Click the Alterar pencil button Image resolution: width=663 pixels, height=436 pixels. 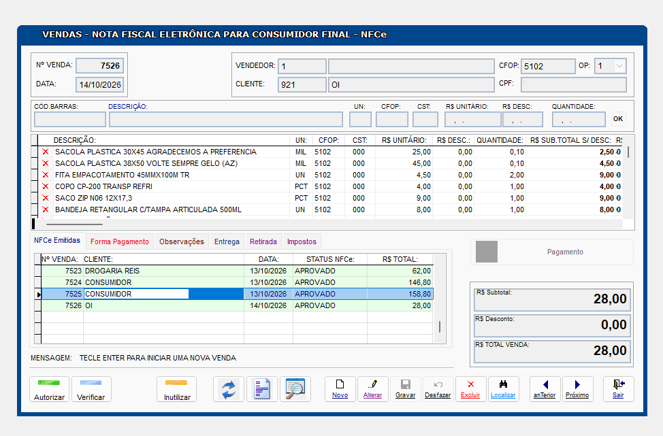(372, 389)
